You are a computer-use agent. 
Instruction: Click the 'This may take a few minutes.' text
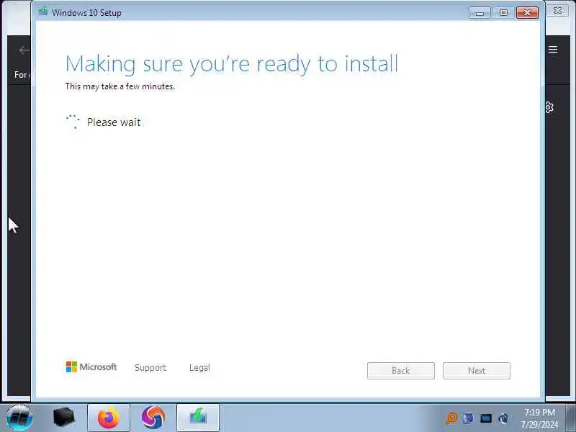click(x=120, y=86)
